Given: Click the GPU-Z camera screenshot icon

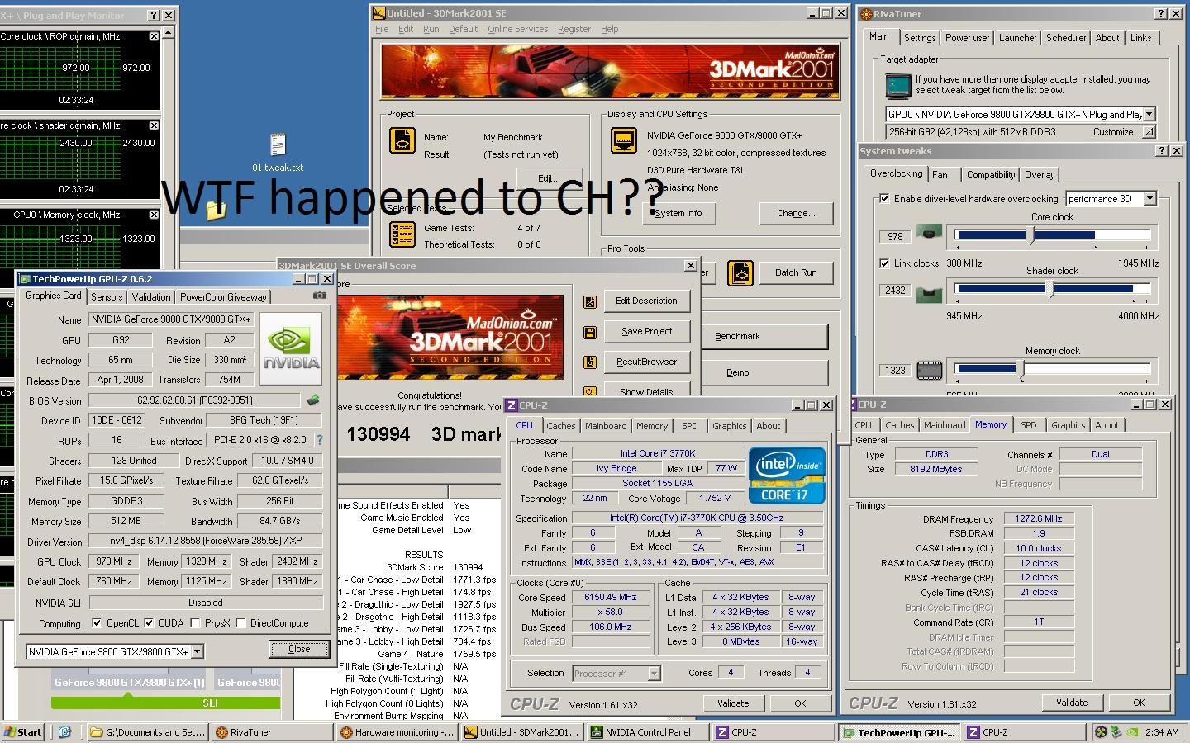Looking at the screenshot, I should pyautogui.click(x=320, y=296).
